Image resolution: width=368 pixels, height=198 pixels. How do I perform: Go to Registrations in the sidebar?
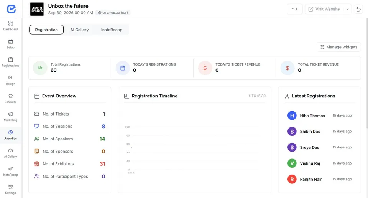[11, 62]
